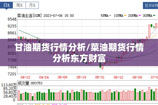This screenshot has height=105, width=158.
Task: Click the 28.40万 volume axis label
Action: (x=10, y=96)
